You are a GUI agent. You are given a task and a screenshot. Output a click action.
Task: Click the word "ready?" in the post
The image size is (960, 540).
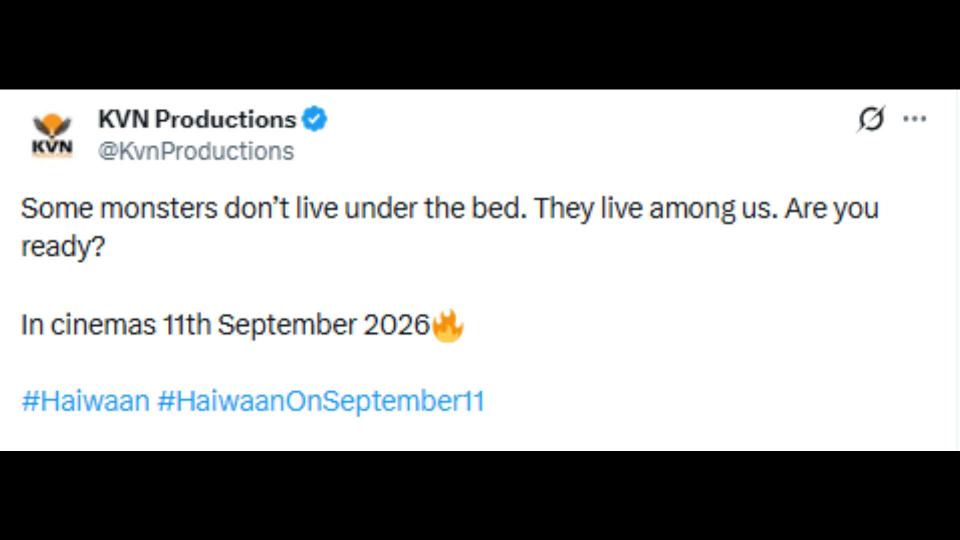click(63, 247)
